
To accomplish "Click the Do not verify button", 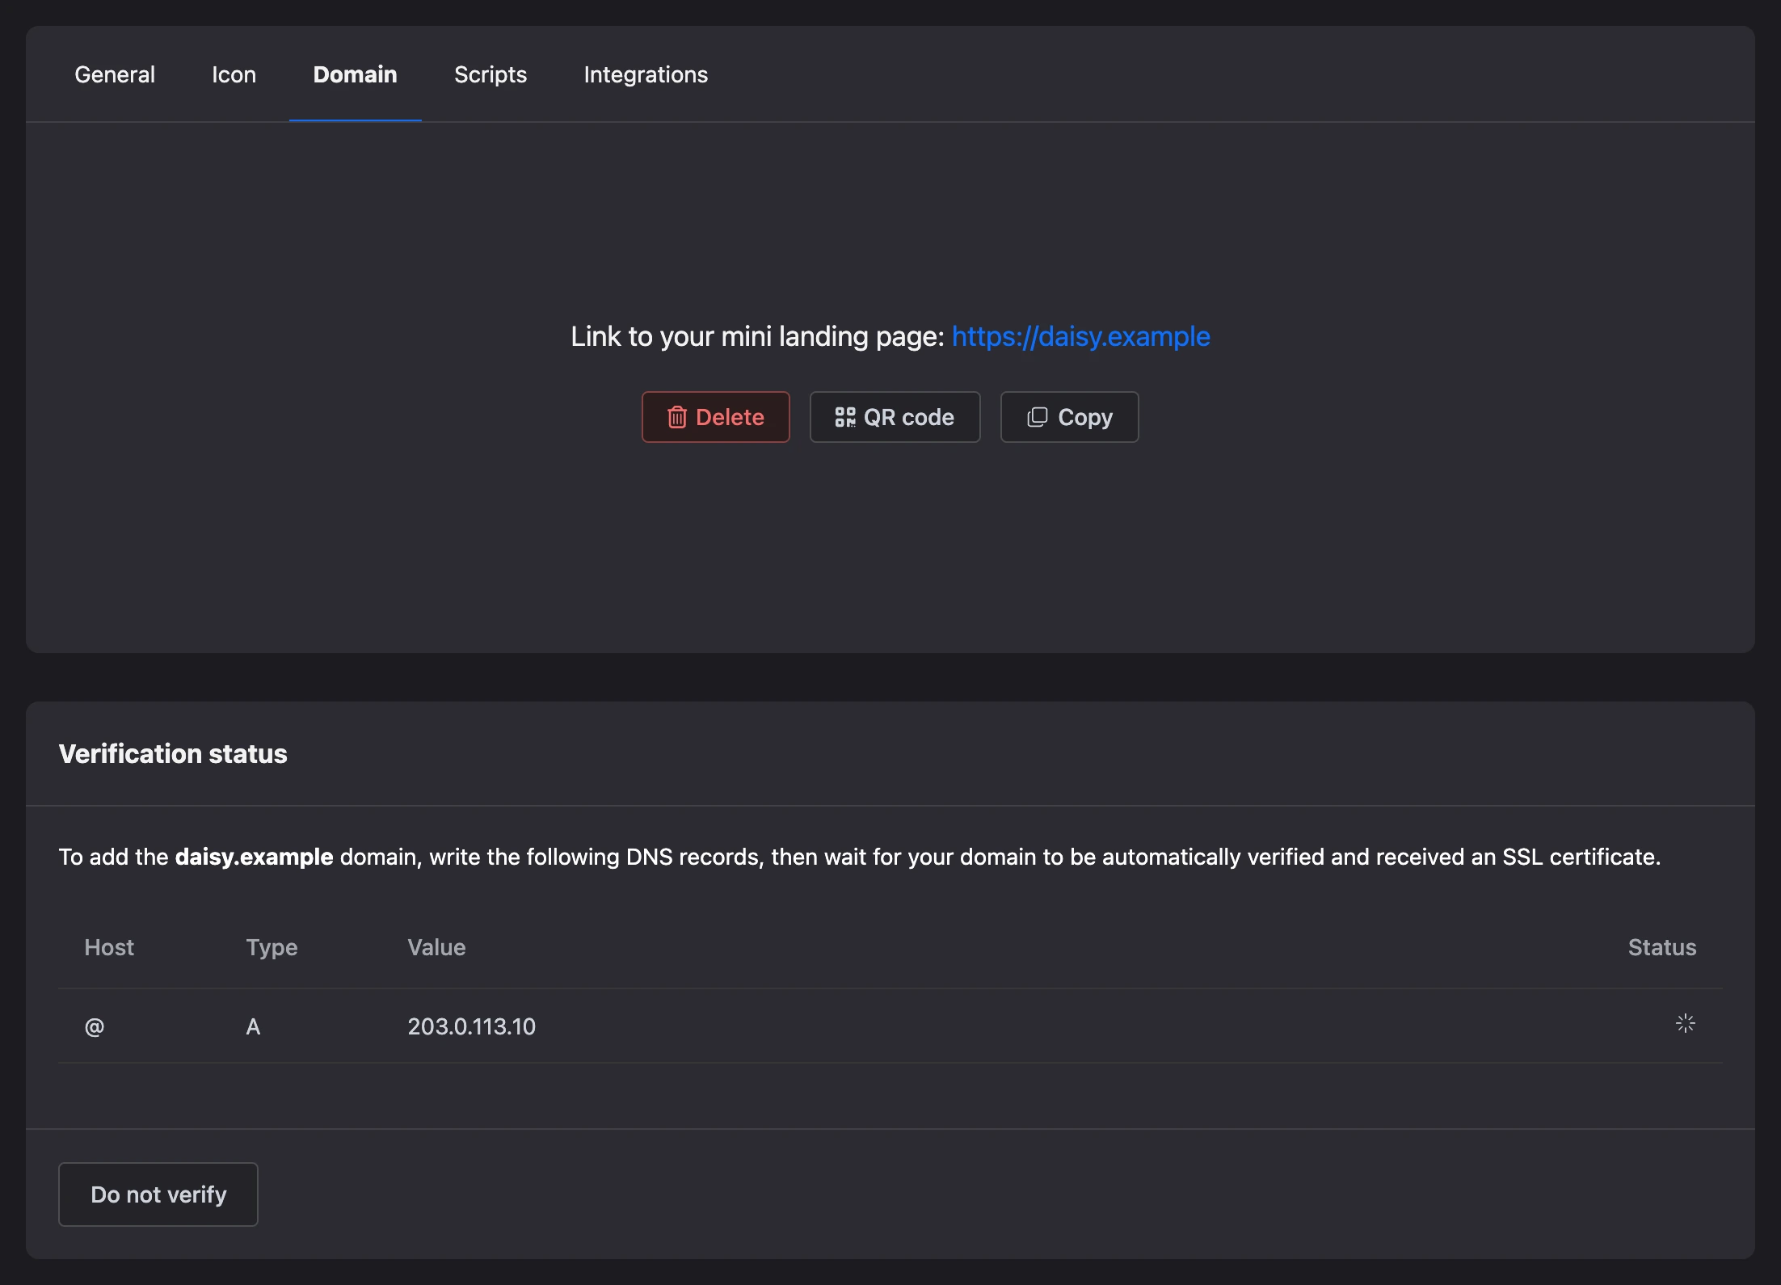I will tap(158, 1194).
